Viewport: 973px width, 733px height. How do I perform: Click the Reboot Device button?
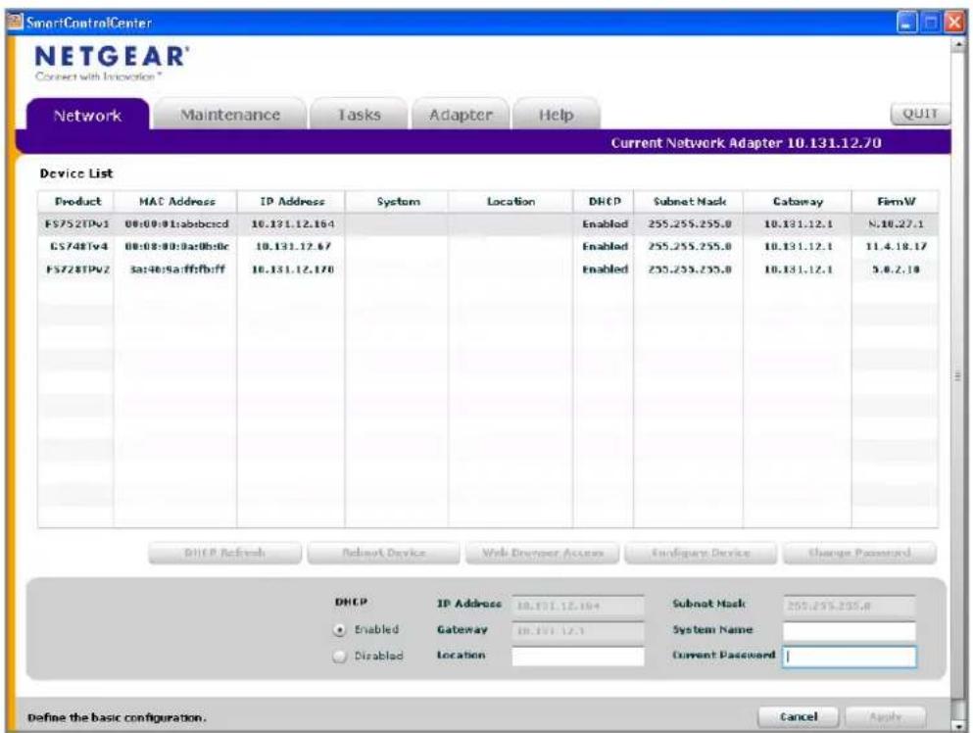(x=383, y=553)
